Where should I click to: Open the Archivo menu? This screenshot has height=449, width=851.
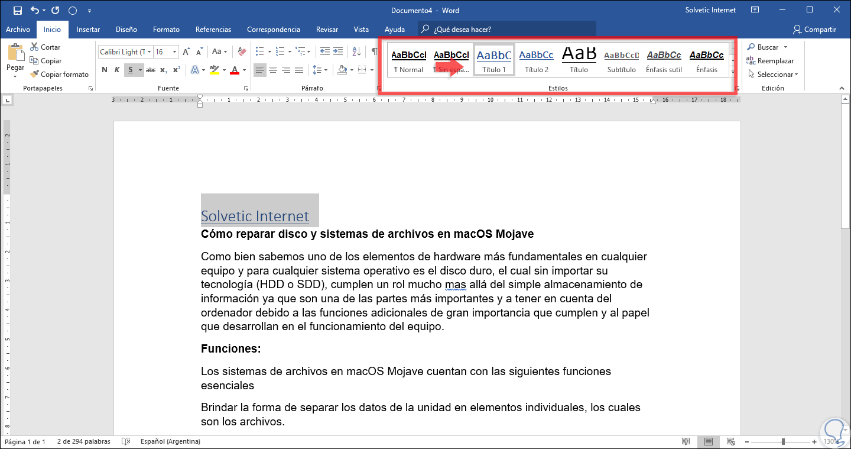(18, 30)
